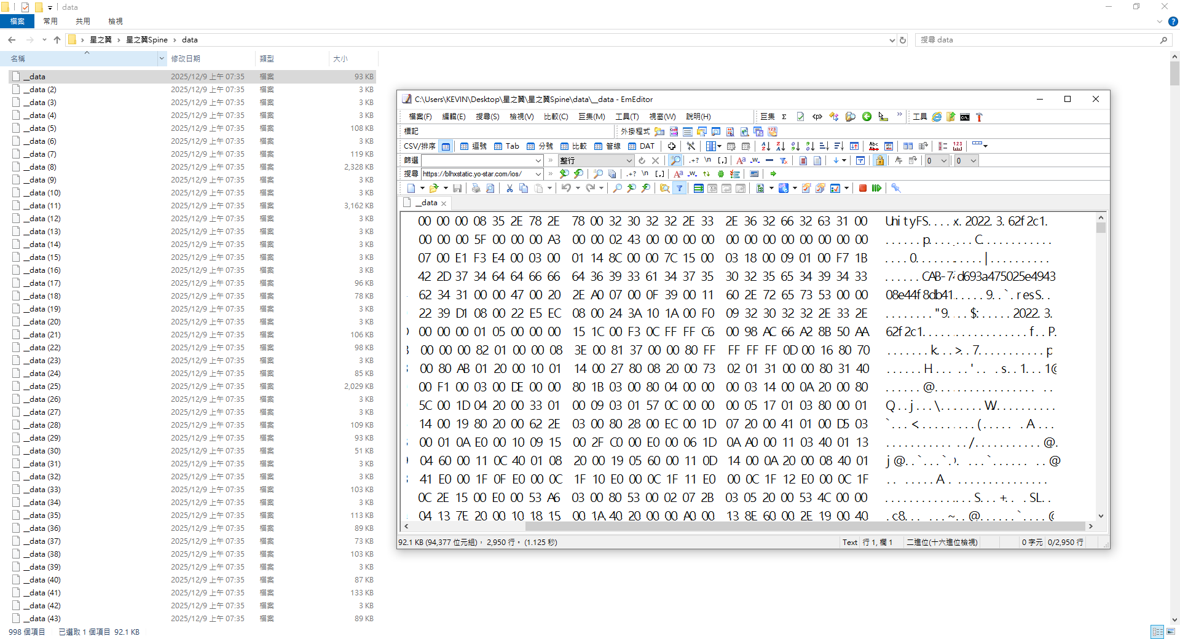The width and height of the screenshot is (1180, 639).
Task: Click the Find in Files icon
Action: point(664,189)
